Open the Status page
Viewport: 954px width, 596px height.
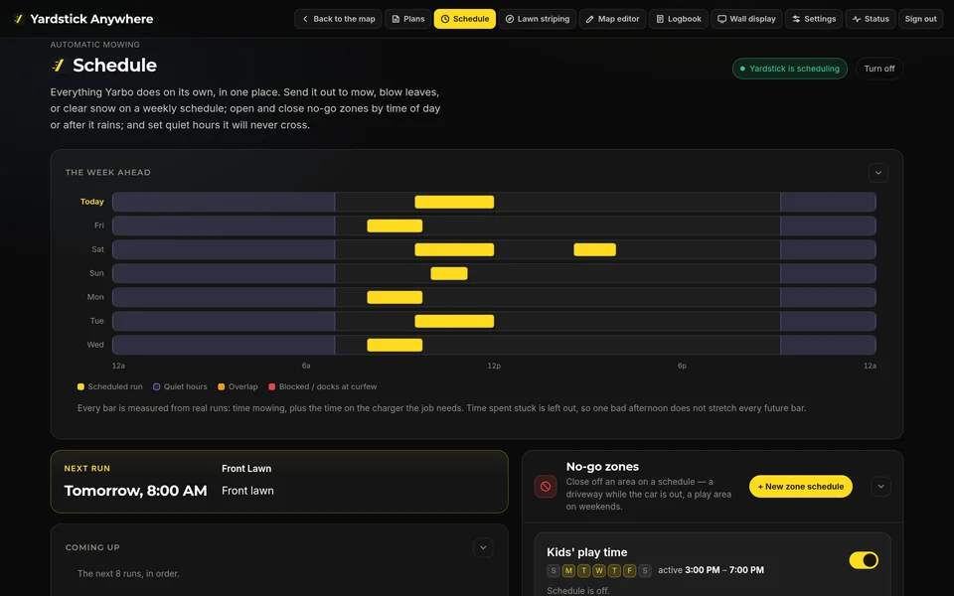(x=871, y=19)
